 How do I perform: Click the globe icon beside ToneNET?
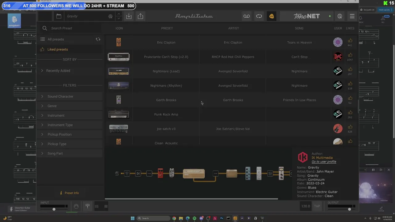[x=340, y=16]
